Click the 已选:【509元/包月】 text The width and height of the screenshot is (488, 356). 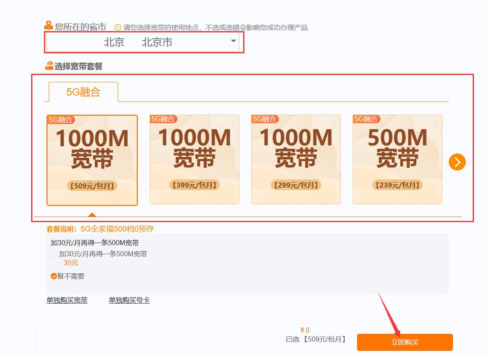coord(316,339)
